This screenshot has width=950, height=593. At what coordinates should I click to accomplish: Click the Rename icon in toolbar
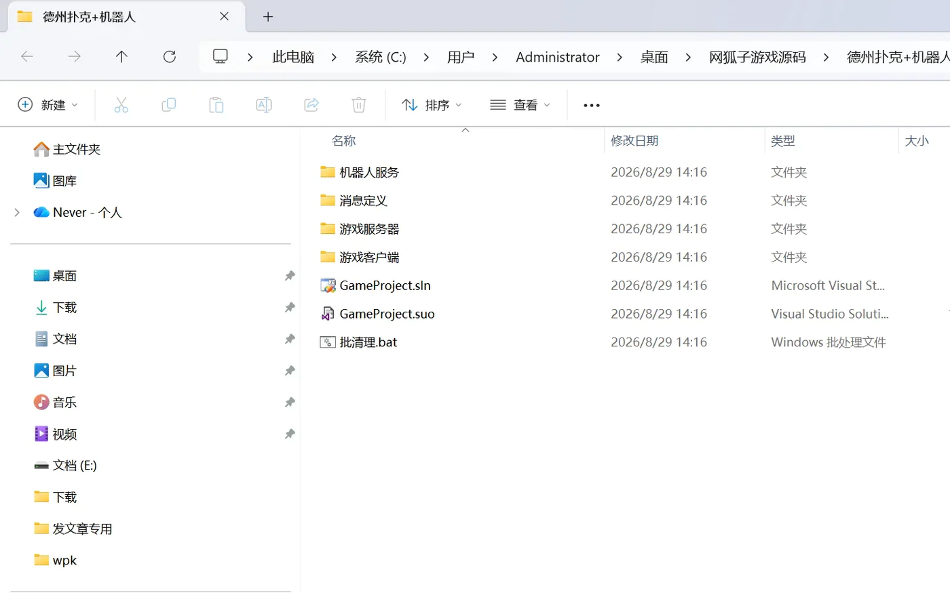coord(263,105)
